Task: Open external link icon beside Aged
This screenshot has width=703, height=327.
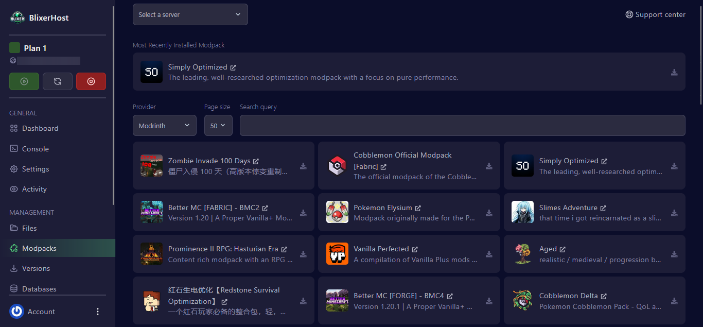Action: click(x=563, y=249)
